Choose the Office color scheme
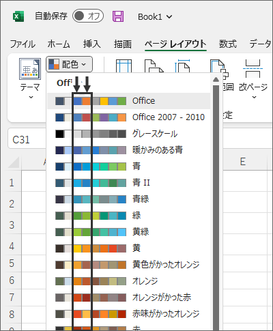The width and height of the screenshot is (273, 331). pos(128,101)
